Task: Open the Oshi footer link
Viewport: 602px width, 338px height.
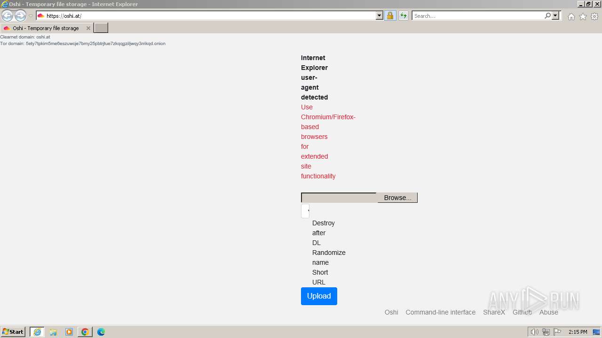Action: tap(391, 312)
